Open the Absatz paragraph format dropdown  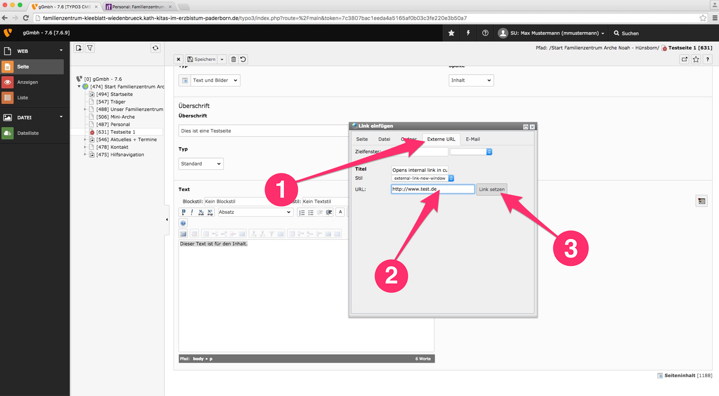coord(255,212)
